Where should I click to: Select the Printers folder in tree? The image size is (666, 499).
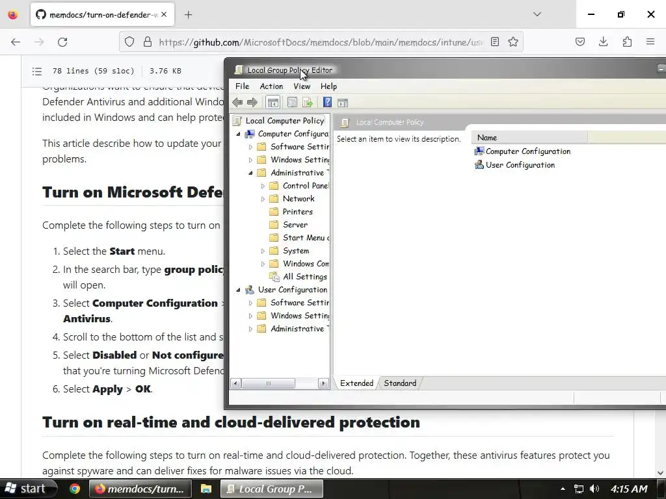[297, 212]
